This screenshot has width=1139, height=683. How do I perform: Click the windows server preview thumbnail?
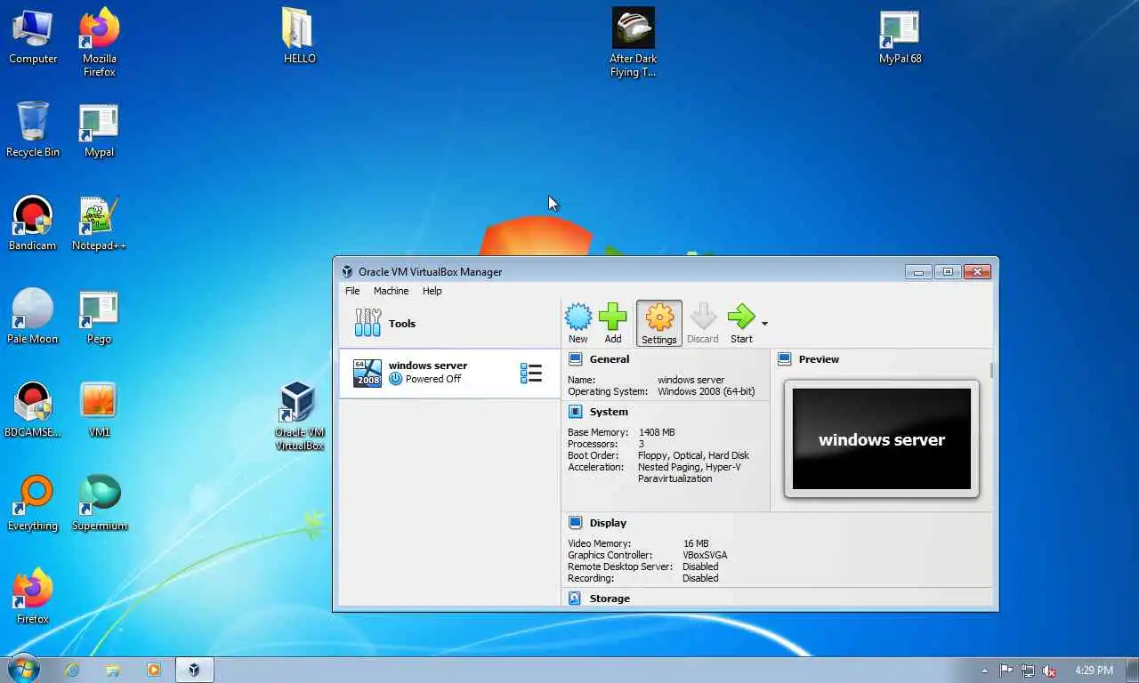click(x=882, y=439)
